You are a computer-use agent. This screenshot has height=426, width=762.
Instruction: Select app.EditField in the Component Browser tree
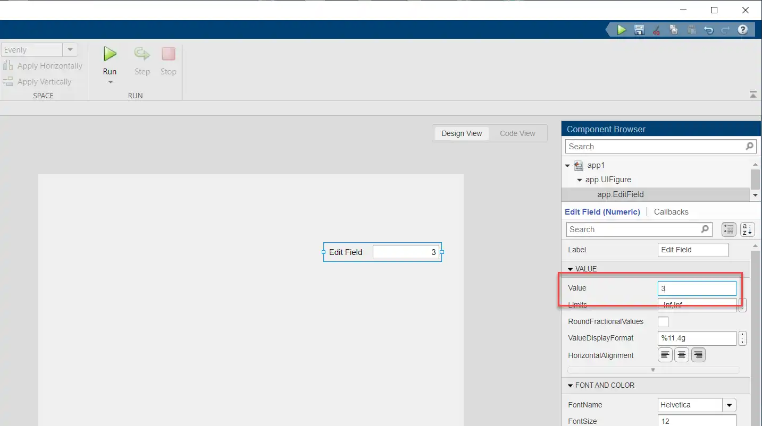pos(620,195)
